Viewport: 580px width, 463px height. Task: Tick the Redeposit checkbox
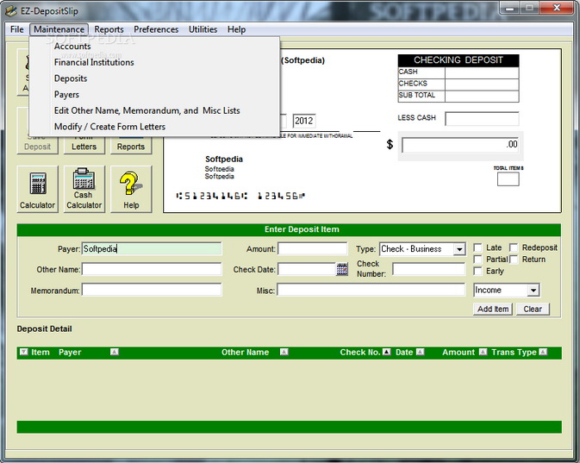pos(514,248)
